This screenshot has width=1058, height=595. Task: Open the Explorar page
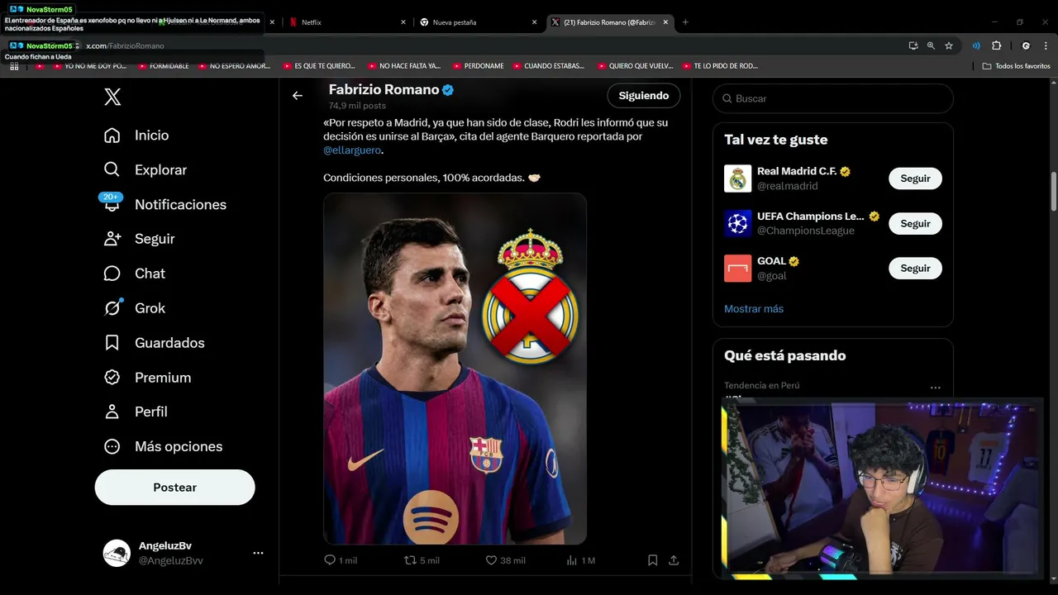click(x=145, y=170)
